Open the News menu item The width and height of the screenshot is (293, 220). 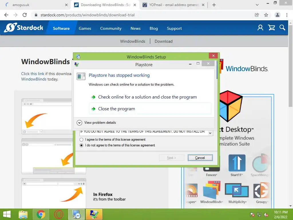135,28
